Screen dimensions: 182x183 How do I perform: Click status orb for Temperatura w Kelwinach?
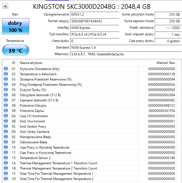(x=6, y=74)
